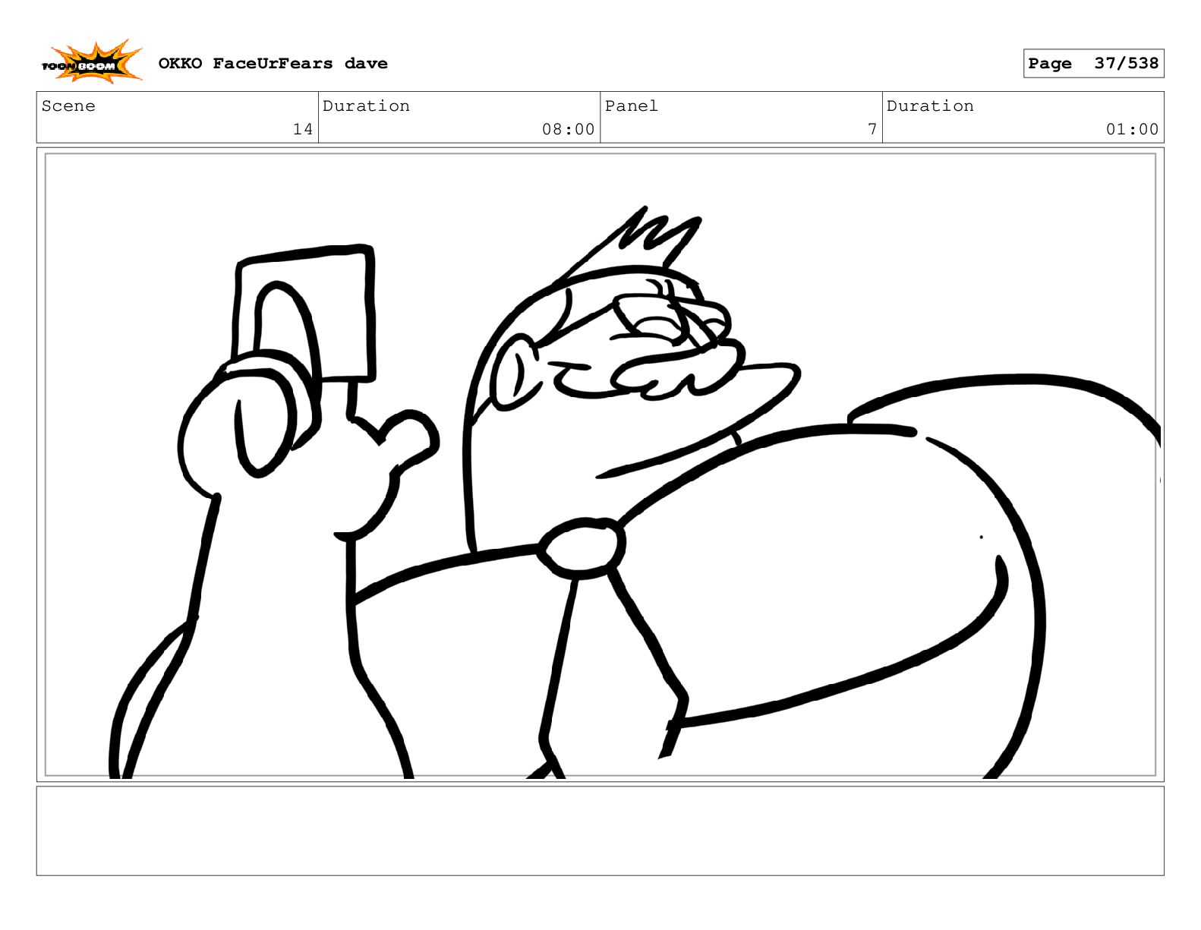Click the 'Panel' header label
1201x930 pixels.
tap(631, 106)
